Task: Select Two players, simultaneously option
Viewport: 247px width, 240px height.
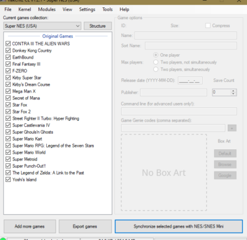Action: click(x=156, y=69)
